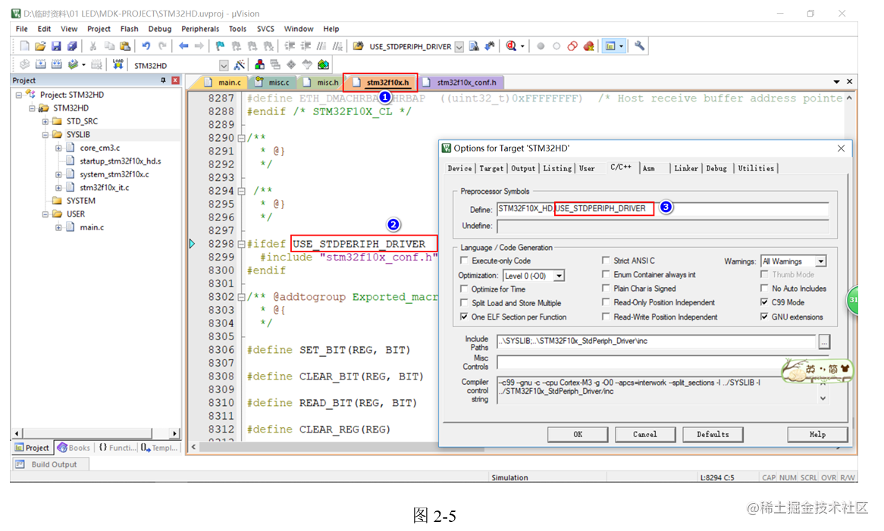
Task: Click the Build target icon
Action: (x=41, y=64)
